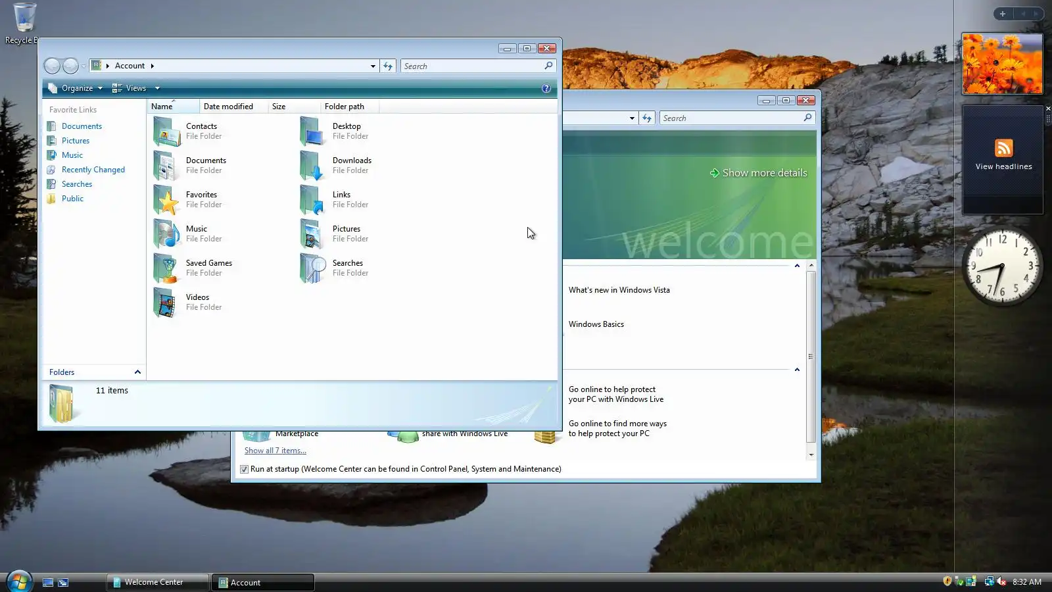Open the Favorites star folder icon

[167, 199]
